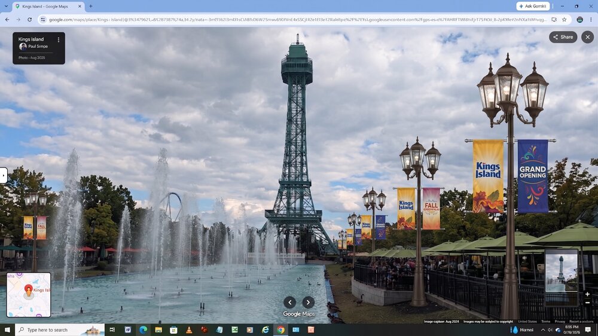598x336 pixels.
Task: Expand the collapsed side panel arrow
Action: pyautogui.click(x=4, y=175)
